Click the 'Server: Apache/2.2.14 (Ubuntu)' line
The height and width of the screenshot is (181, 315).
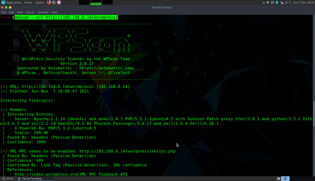[156, 121]
